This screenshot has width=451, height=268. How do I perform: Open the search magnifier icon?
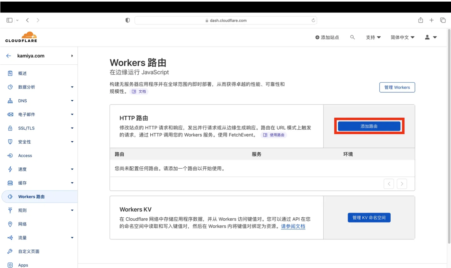pos(352,38)
